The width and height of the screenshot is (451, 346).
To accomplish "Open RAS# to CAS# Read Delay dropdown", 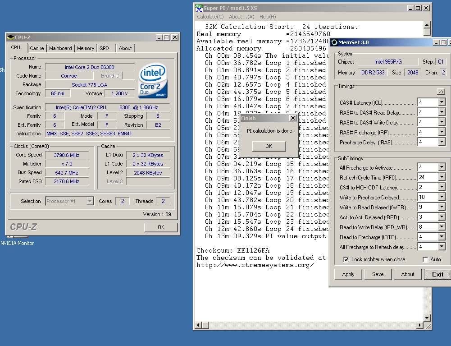I will [442, 112].
